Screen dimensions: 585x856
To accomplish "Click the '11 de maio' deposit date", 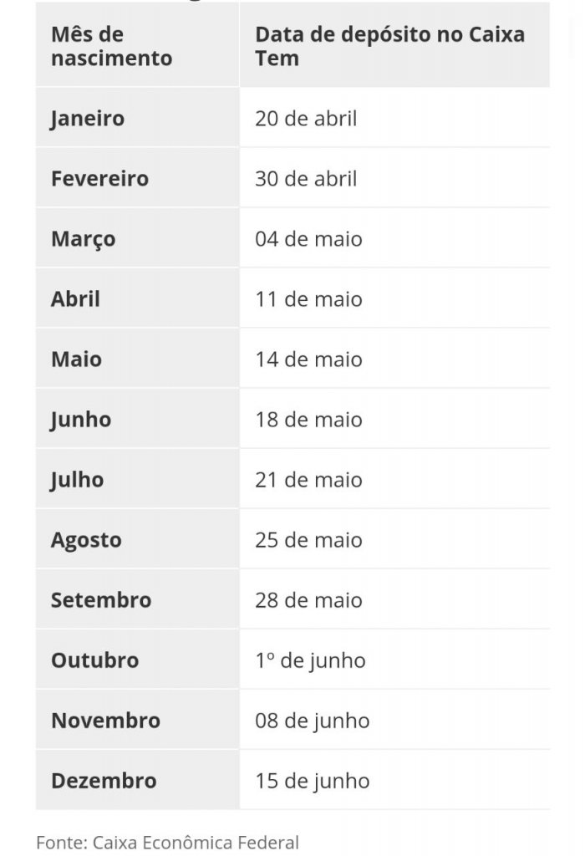I will (309, 299).
